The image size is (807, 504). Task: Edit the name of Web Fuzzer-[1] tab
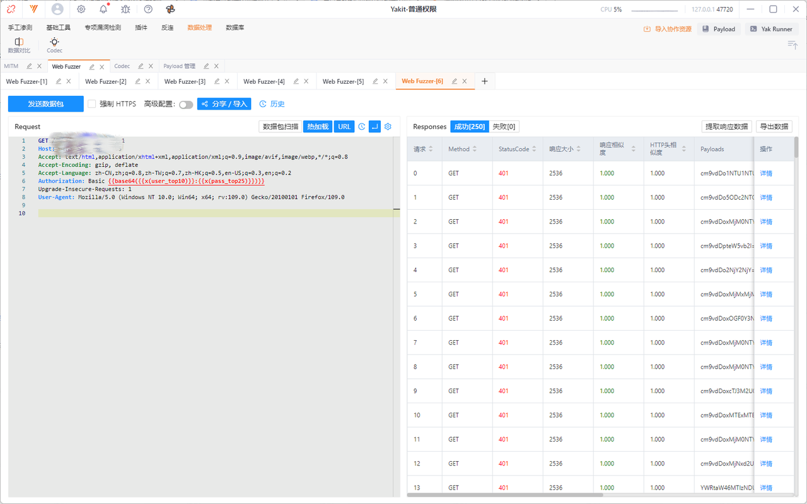pyautogui.click(x=59, y=81)
